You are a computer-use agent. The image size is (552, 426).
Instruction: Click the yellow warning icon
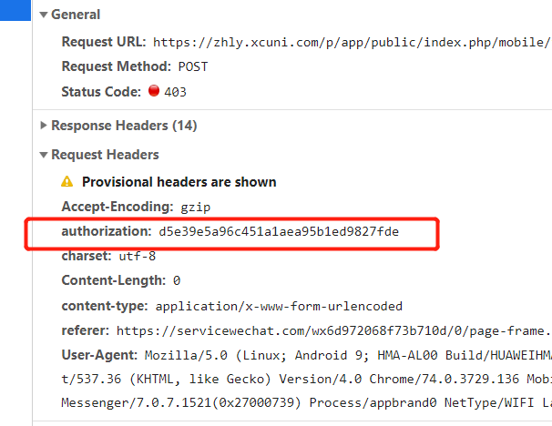point(66,181)
